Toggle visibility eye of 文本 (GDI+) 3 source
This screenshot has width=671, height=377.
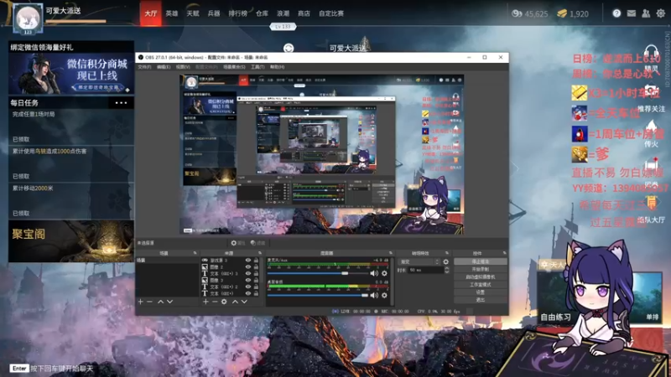(x=247, y=274)
